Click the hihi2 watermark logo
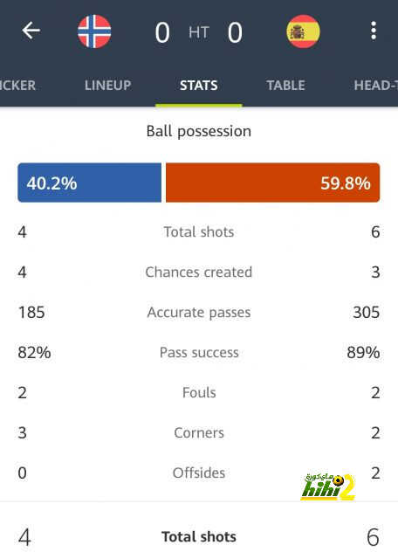The image size is (398, 559). point(328,487)
